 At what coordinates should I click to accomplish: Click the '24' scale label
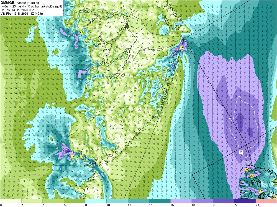click(x=257, y=205)
